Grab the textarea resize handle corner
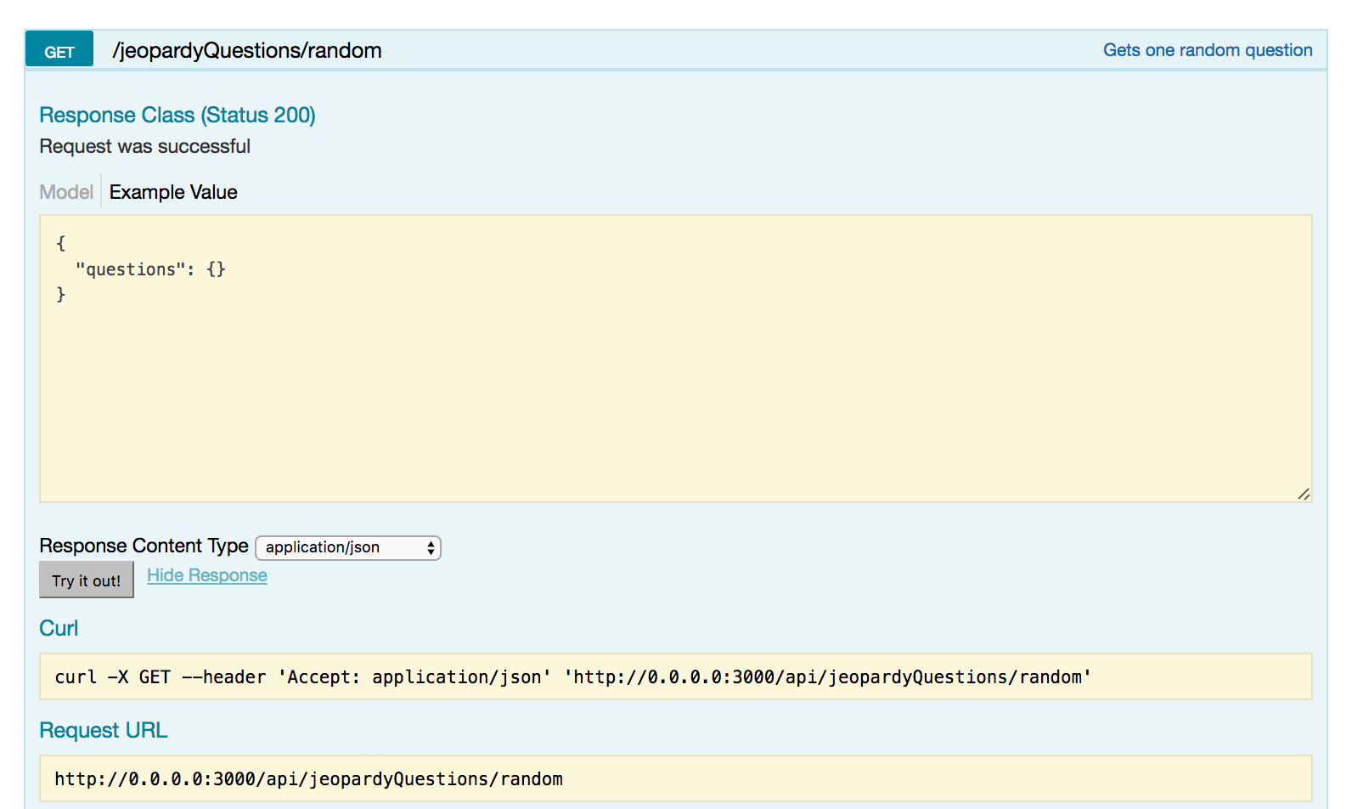 (1304, 494)
